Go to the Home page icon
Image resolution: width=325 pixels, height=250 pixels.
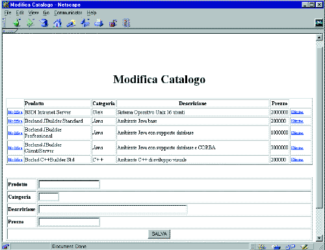[x=57, y=23]
